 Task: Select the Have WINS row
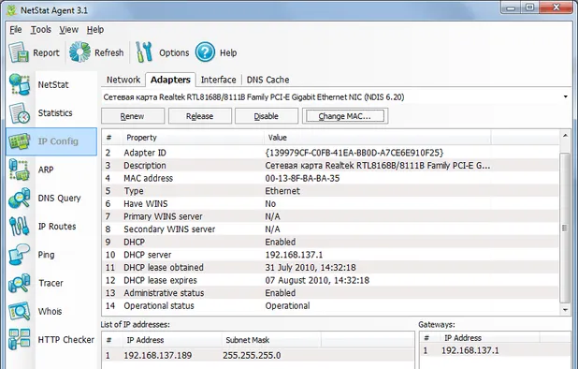tap(330, 203)
